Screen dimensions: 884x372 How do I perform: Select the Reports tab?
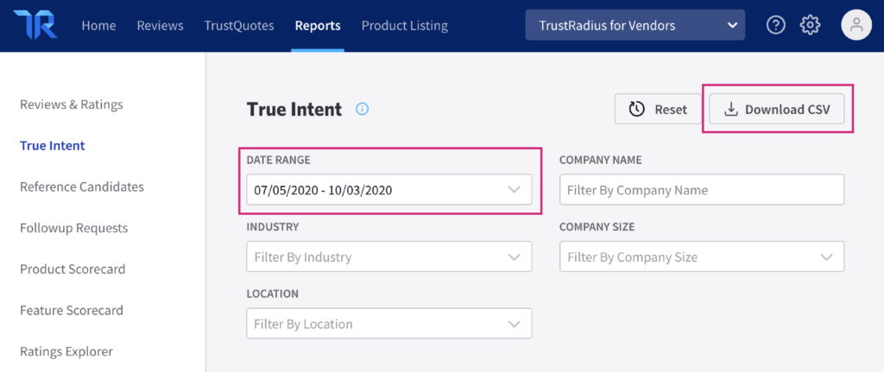318,25
